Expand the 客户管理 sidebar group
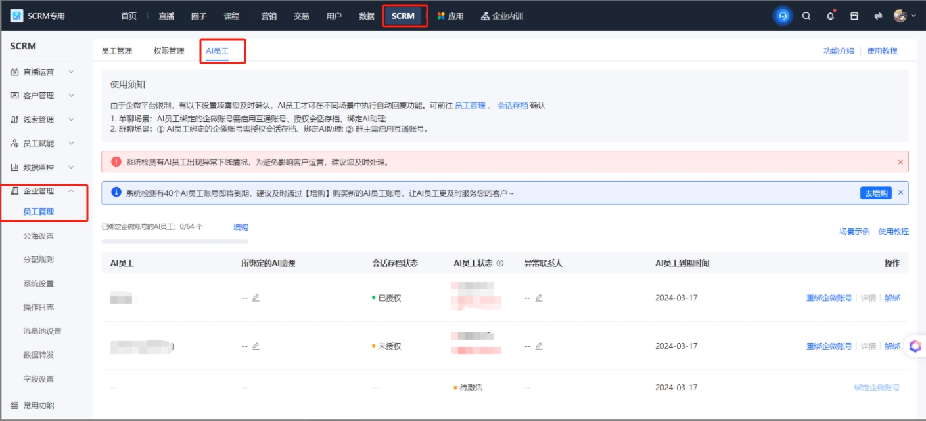 (39, 95)
